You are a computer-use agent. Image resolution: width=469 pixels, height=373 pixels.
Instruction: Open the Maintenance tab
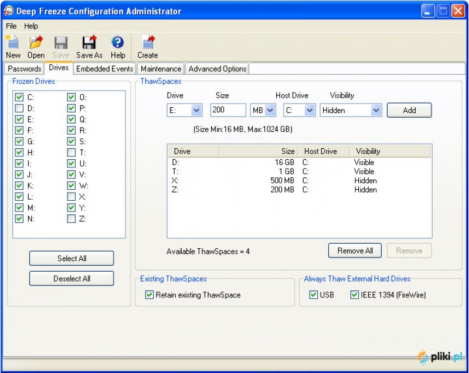(x=161, y=69)
